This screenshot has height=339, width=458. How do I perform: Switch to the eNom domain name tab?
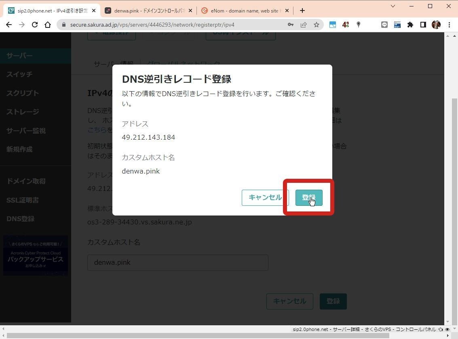click(x=245, y=11)
